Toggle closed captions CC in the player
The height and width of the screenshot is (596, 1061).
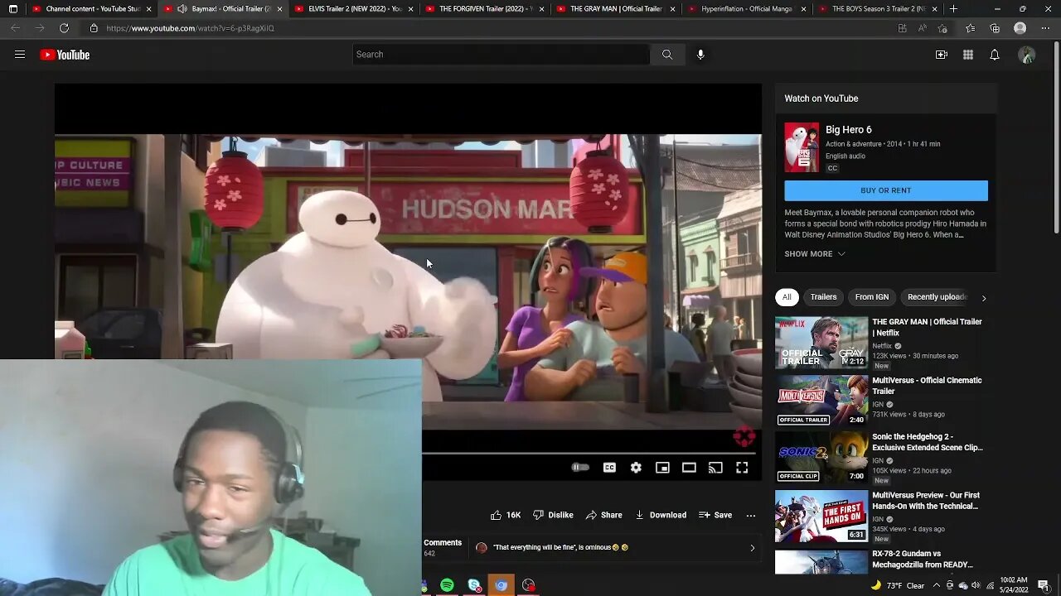pyautogui.click(x=609, y=468)
